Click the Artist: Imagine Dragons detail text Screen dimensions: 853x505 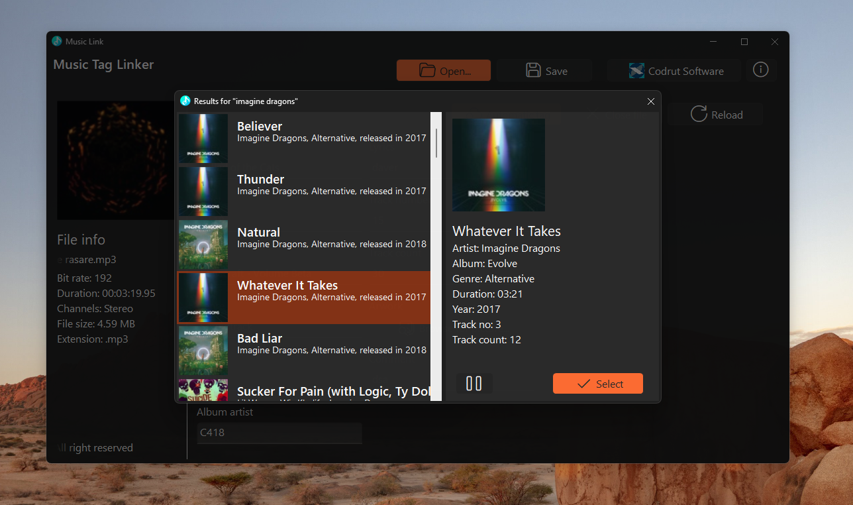pyautogui.click(x=506, y=249)
